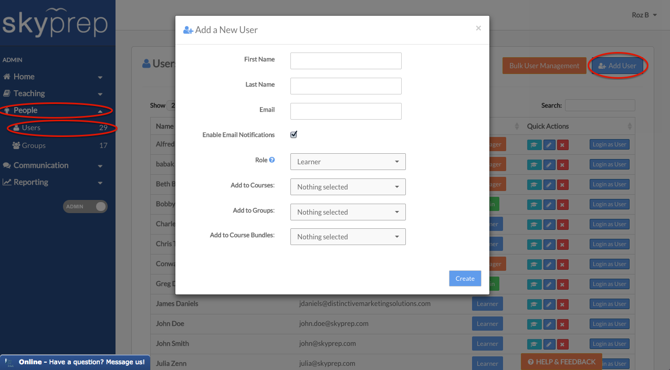Click the graduation cap icon in Alfred's row
The height and width of the screenshot is (370, 670).
tap(534, 145)
